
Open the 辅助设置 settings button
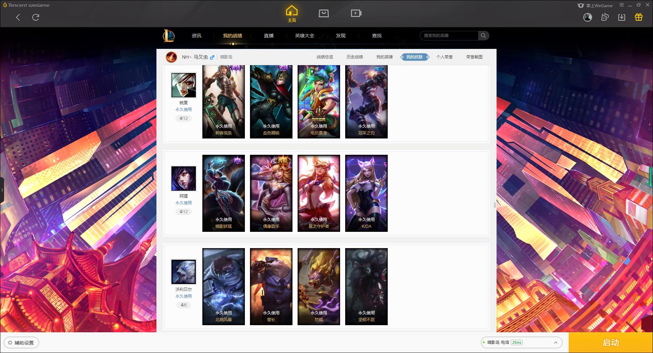[x=21, y=342]
